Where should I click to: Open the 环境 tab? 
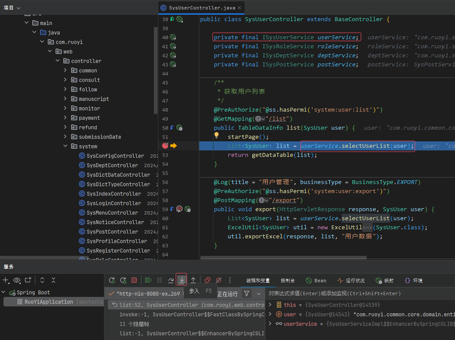414,281
